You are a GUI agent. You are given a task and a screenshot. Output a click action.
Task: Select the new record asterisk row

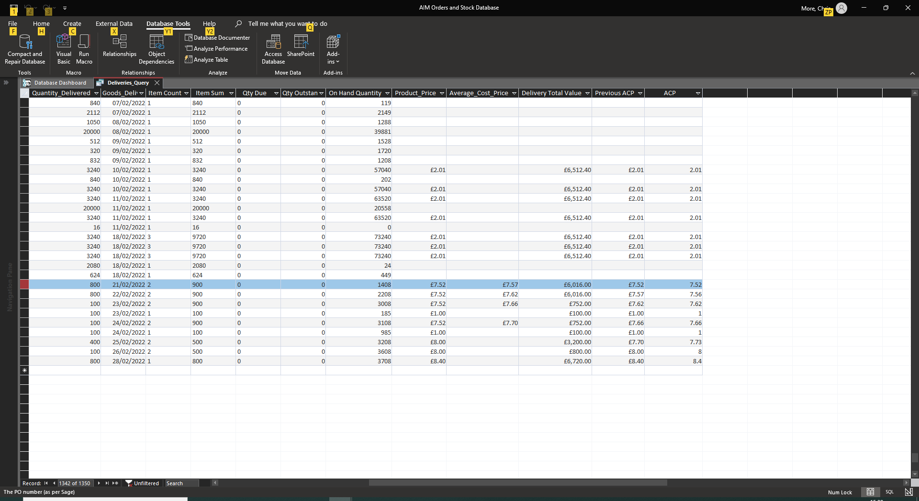tap(24, 370)
